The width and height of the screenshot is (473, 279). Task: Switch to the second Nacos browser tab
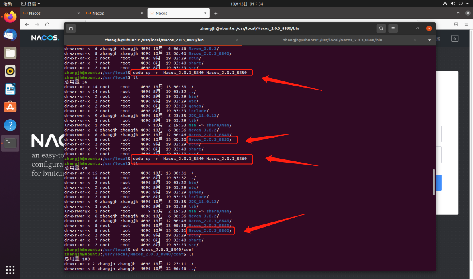pyautogui.click(x=115, y=13)
